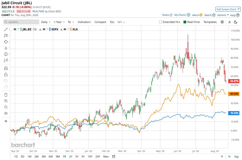Toggle percent scale mode
Screen dimensions: 242x160
click(229, 156)
